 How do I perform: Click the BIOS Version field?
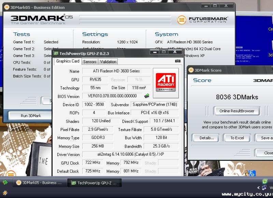coord(112,96)
